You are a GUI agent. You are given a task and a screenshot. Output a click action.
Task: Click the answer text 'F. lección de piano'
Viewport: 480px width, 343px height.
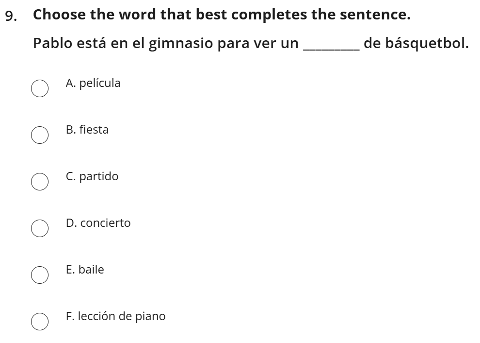point(116,317)
